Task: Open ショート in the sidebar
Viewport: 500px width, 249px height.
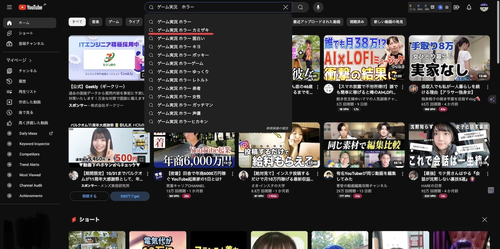Action: pyautogui.click(x=30, y=33)
